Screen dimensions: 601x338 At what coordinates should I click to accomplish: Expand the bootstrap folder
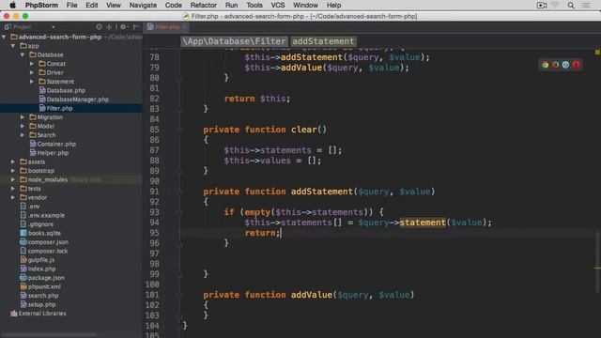click(x=13, y=171)
